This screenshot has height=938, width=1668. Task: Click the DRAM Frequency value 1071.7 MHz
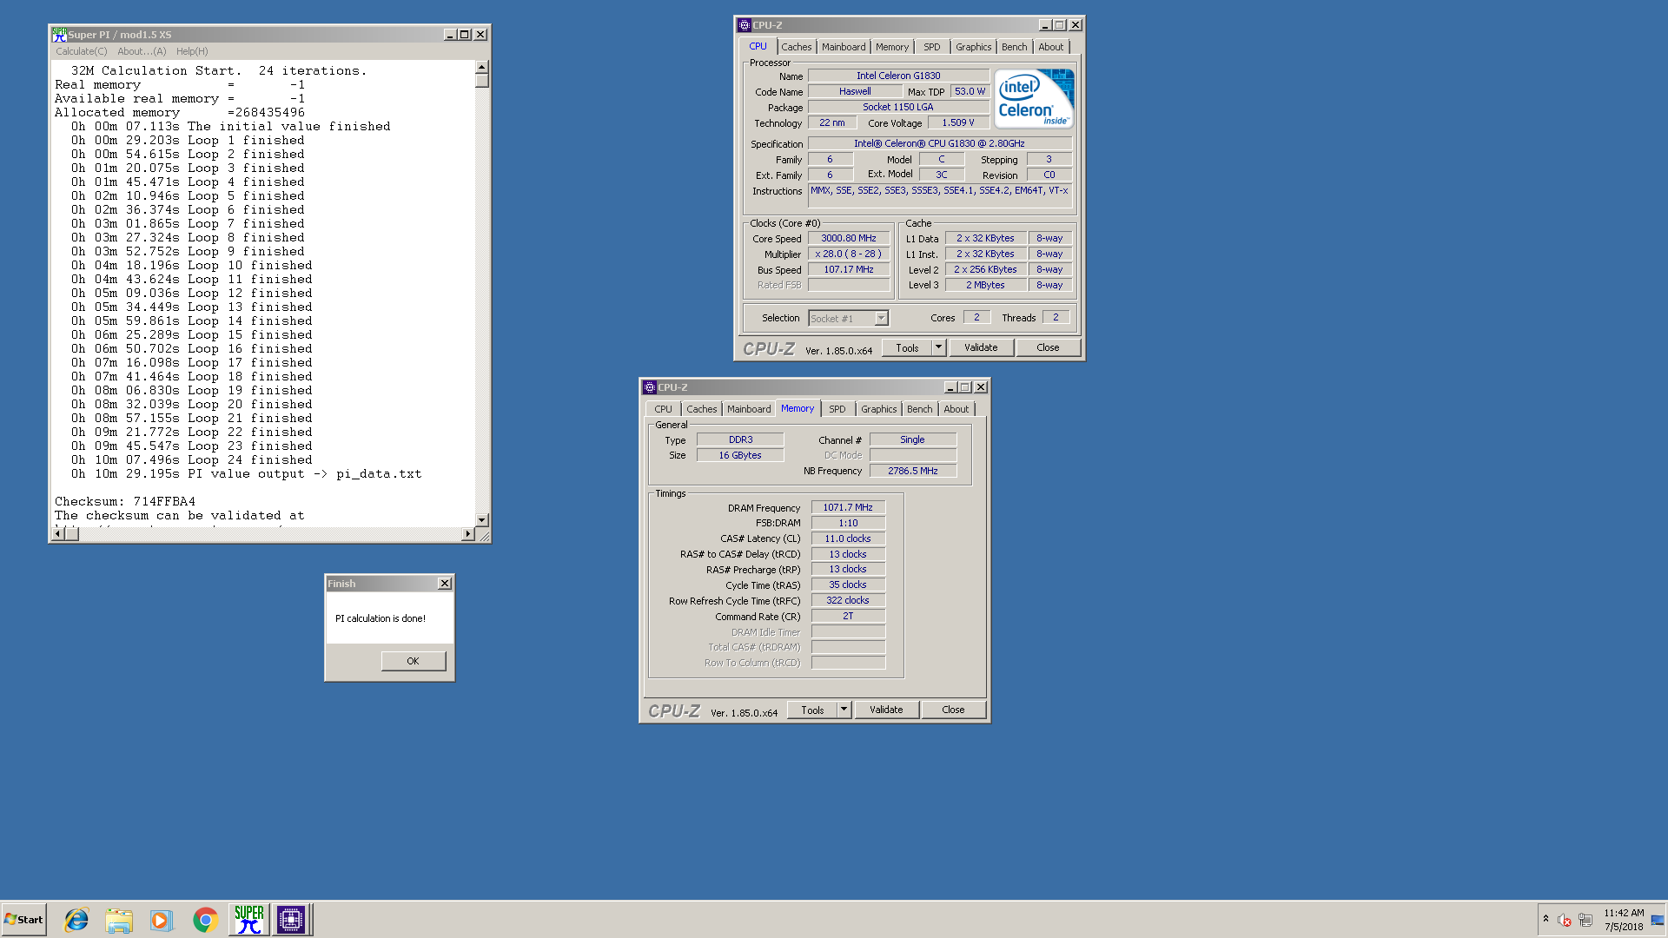point(848,507)
